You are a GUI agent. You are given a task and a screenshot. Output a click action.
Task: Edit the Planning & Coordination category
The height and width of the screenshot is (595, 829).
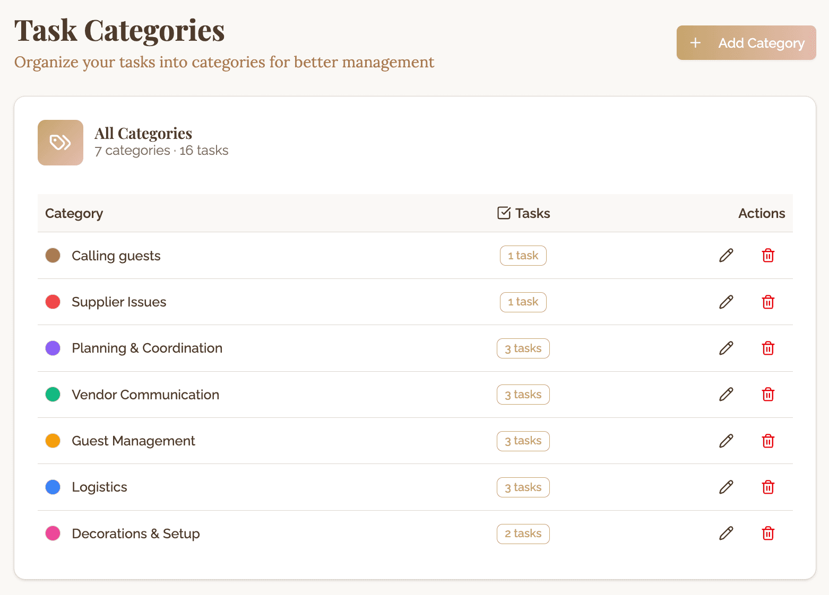(x=726, y=348)
